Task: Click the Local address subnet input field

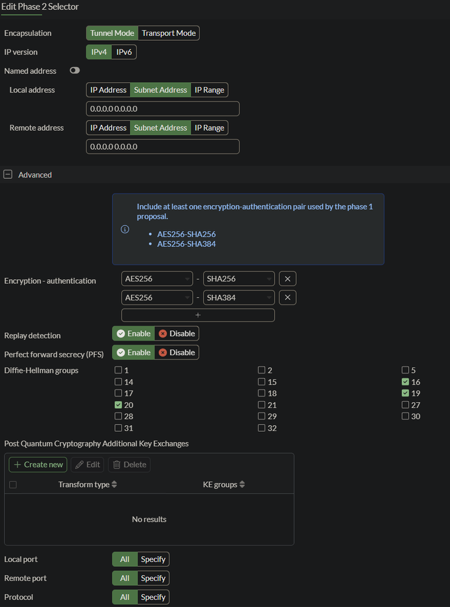Action: point(162,109)
